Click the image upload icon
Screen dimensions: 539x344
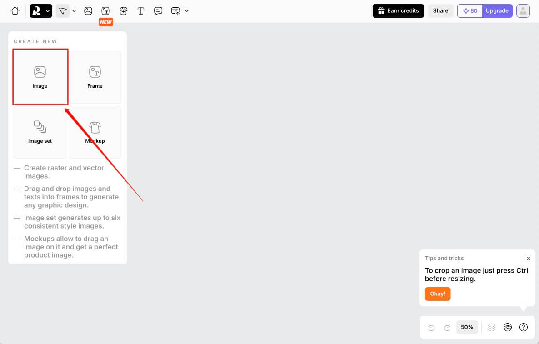tap(175, 11)
